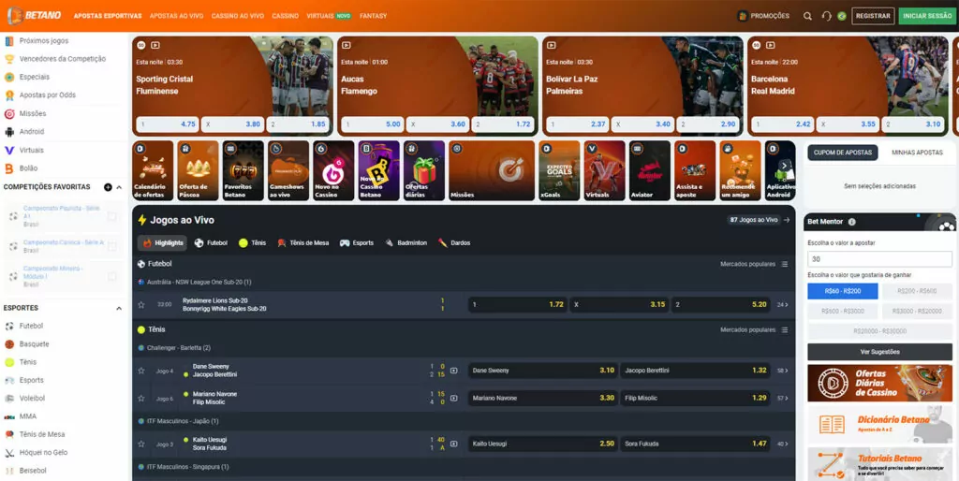Click the Iniciar Sessão button
The height and width of the screenshot is (481, 959).
click(x=925, y=16)
